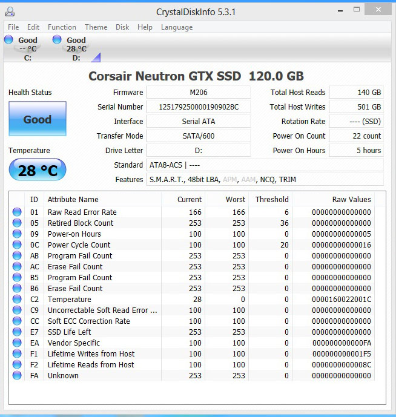Switch to D: drive Good 28 °C tab
396x417 pixels.
76,48
